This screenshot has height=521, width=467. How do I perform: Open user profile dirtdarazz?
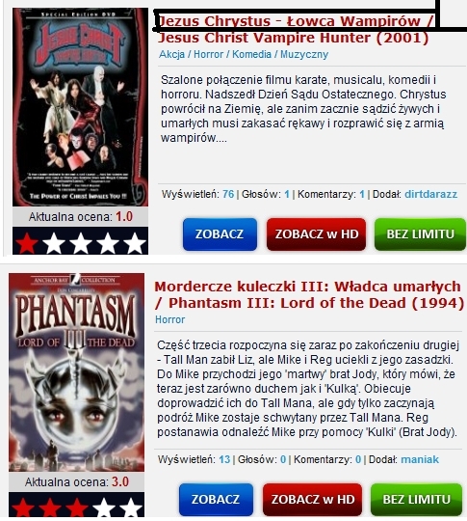click(430, 194)
